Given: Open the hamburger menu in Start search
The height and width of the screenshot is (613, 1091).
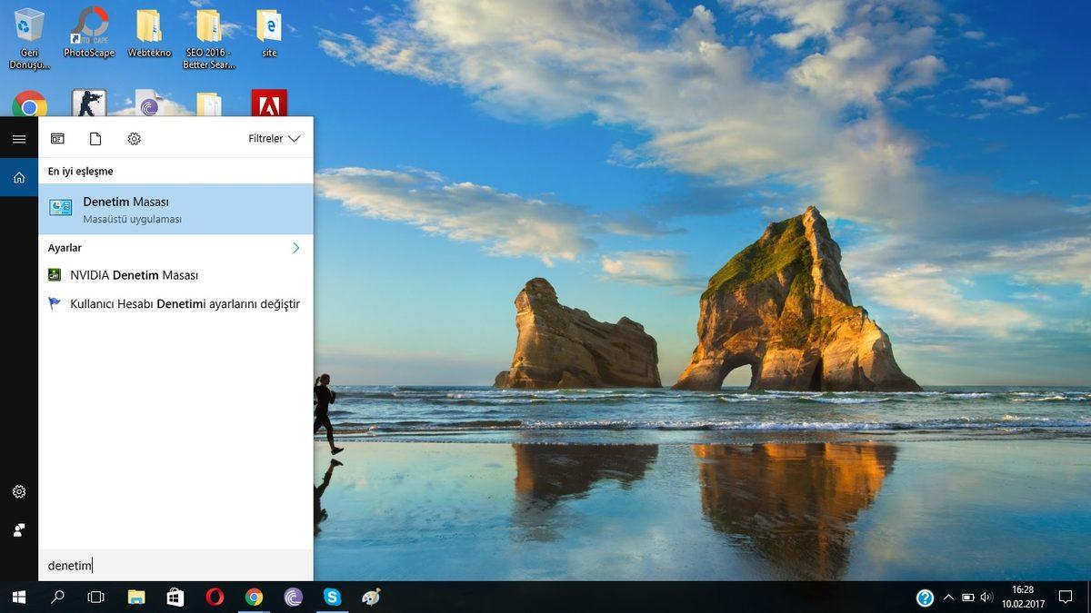Looking at the screenshot, I should click(18, 138).
